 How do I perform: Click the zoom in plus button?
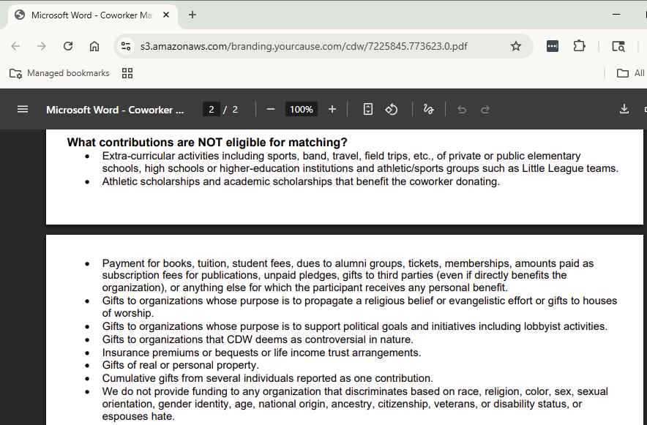(x=332, y=109)
